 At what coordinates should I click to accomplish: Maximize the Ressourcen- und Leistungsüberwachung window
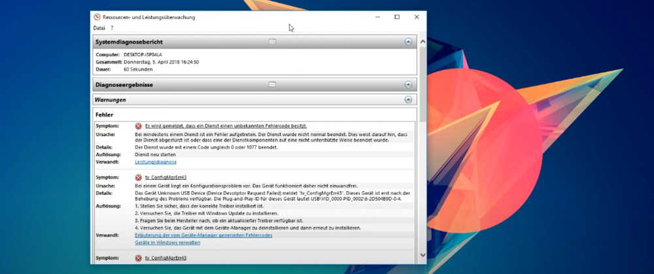click(397, 17)
